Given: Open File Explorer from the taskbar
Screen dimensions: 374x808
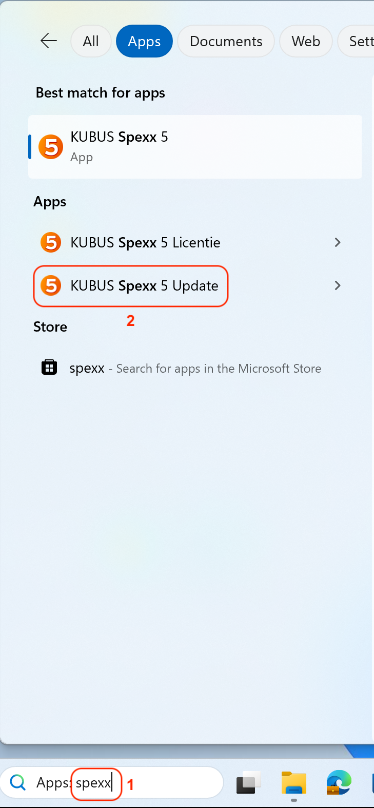Looking at the screenshot, I should tap(294, 783).
